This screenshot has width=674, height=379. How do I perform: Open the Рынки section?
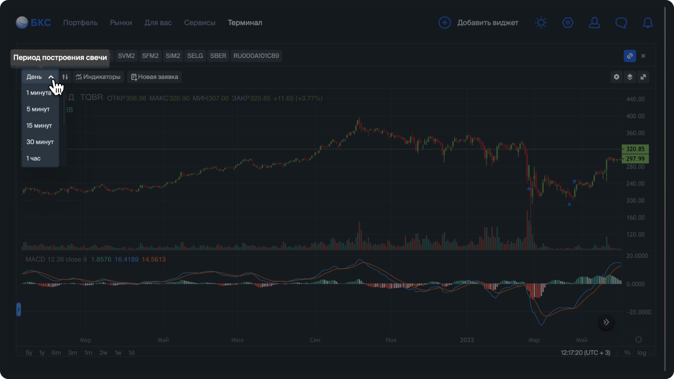point(121,23)
